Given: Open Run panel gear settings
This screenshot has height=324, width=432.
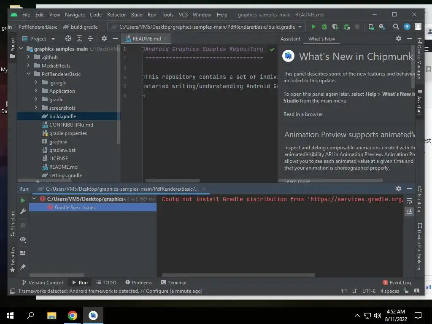Looking at the screenshot, I should click(398, 189).
